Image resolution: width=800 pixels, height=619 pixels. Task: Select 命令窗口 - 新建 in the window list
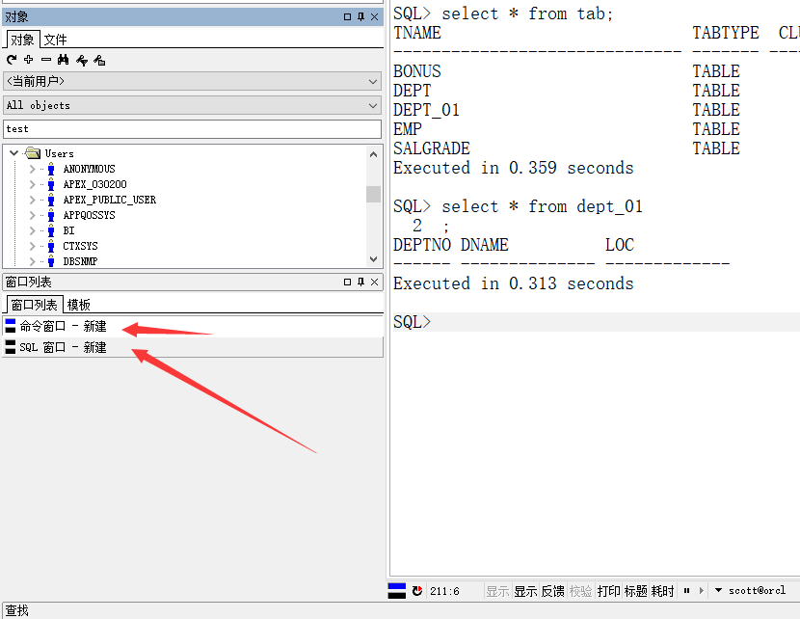tap(63, 326)
